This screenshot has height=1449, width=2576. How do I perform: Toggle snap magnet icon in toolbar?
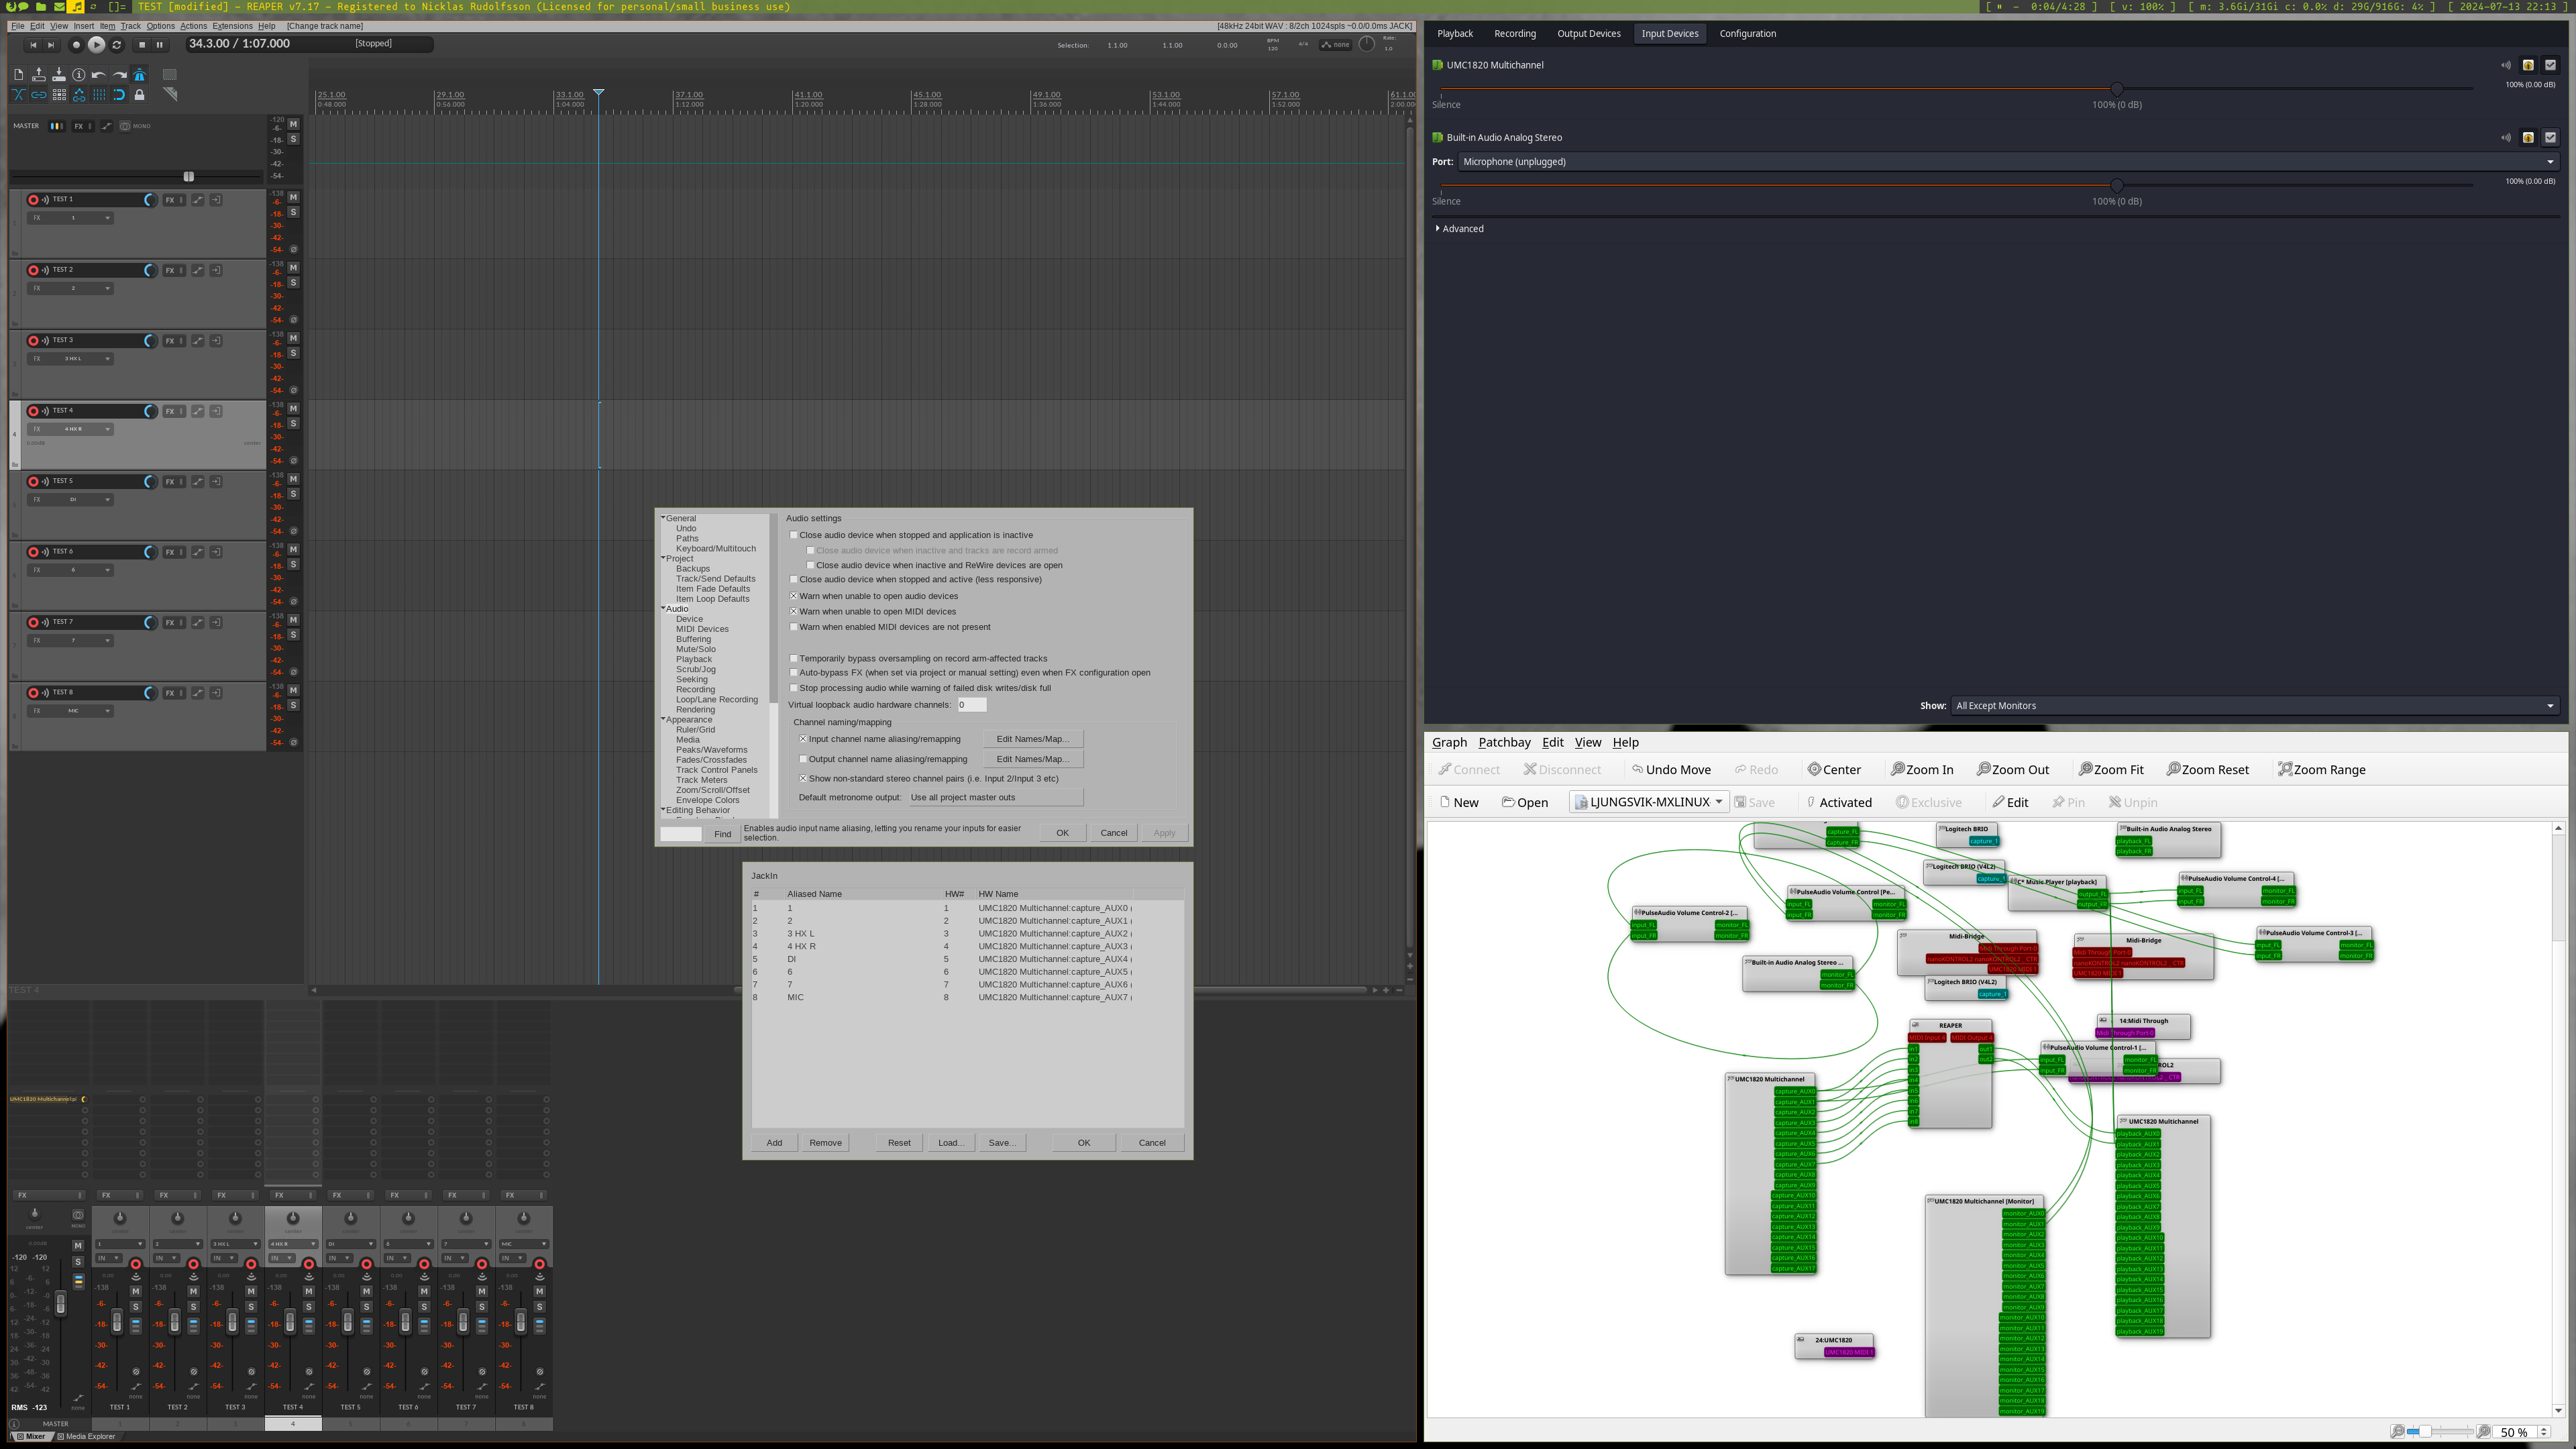119,95
